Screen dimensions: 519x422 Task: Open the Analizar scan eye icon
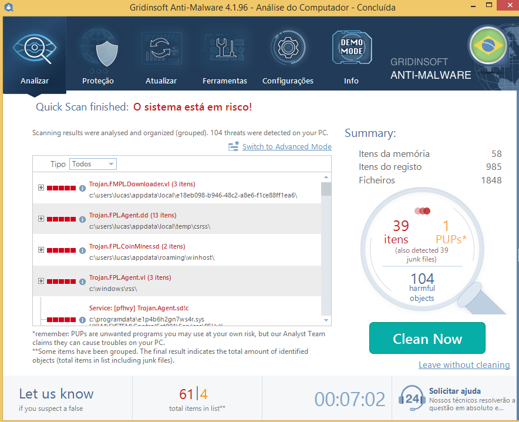tap(35, 49)
